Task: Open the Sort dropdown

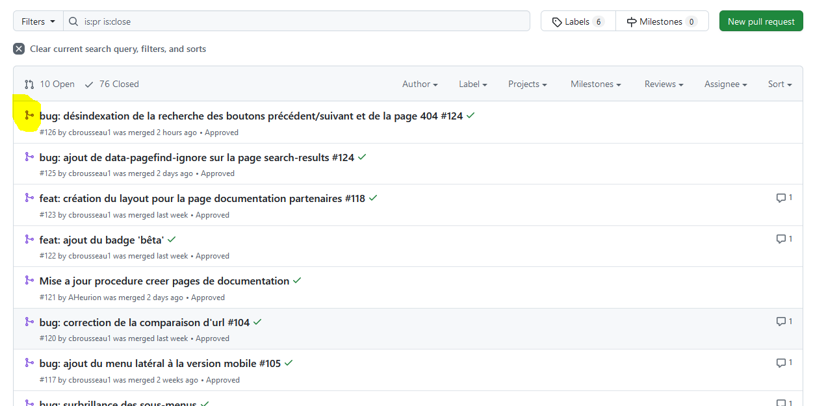Action: click(779, 84)
